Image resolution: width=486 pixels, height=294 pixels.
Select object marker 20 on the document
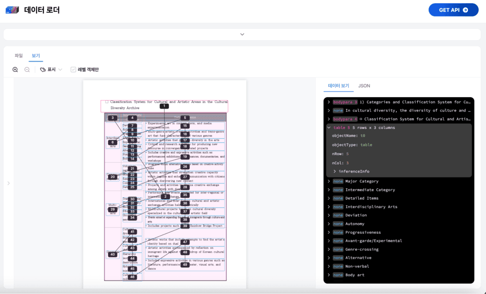[x=112, y=177]
